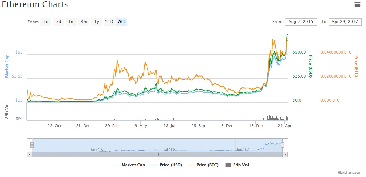Viewport: 366px width, 177px height.
Task: Open the hamburger chart menu
Action: (x=357, y=4)
